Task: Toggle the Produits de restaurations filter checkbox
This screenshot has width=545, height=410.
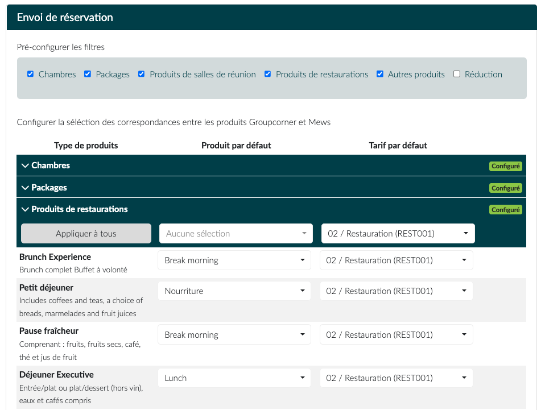Action: point(268,74)
